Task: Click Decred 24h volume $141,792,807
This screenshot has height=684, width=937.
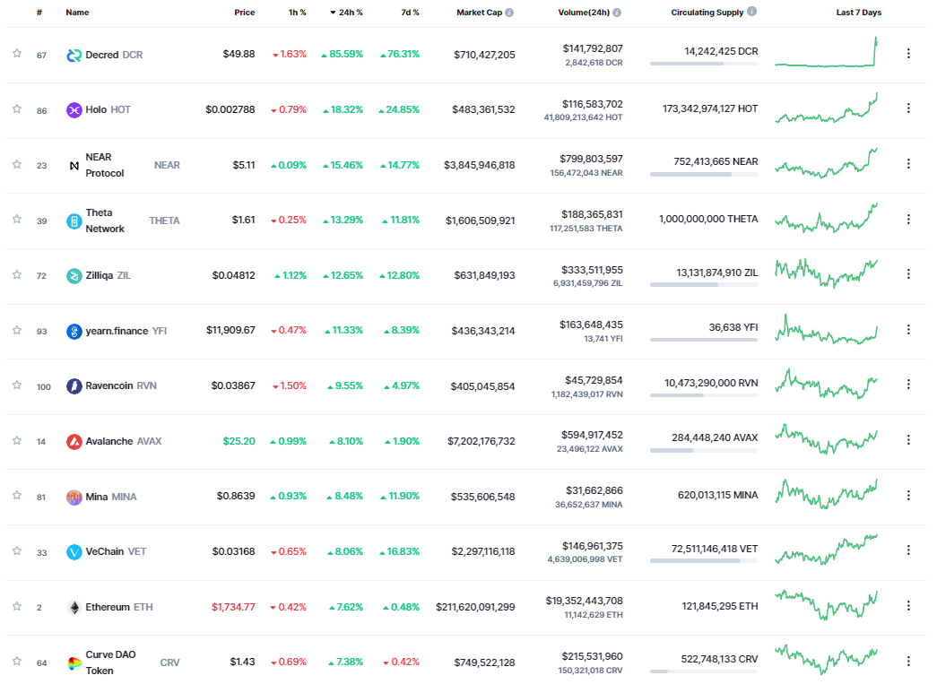Action: click(x=593, y=48)
